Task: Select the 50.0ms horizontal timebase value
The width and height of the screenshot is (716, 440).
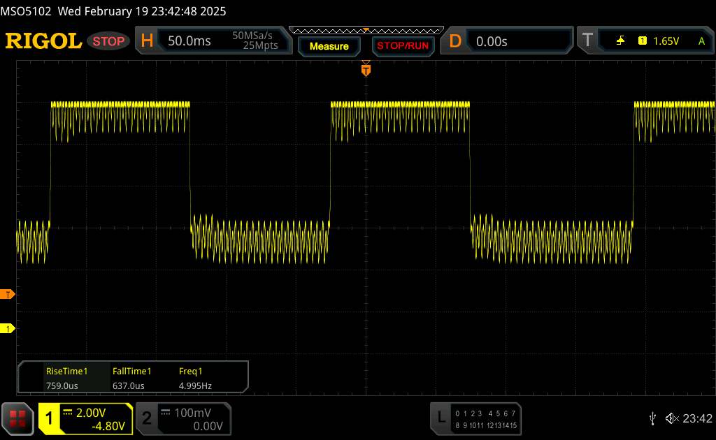Action: (x=189, y=41)
